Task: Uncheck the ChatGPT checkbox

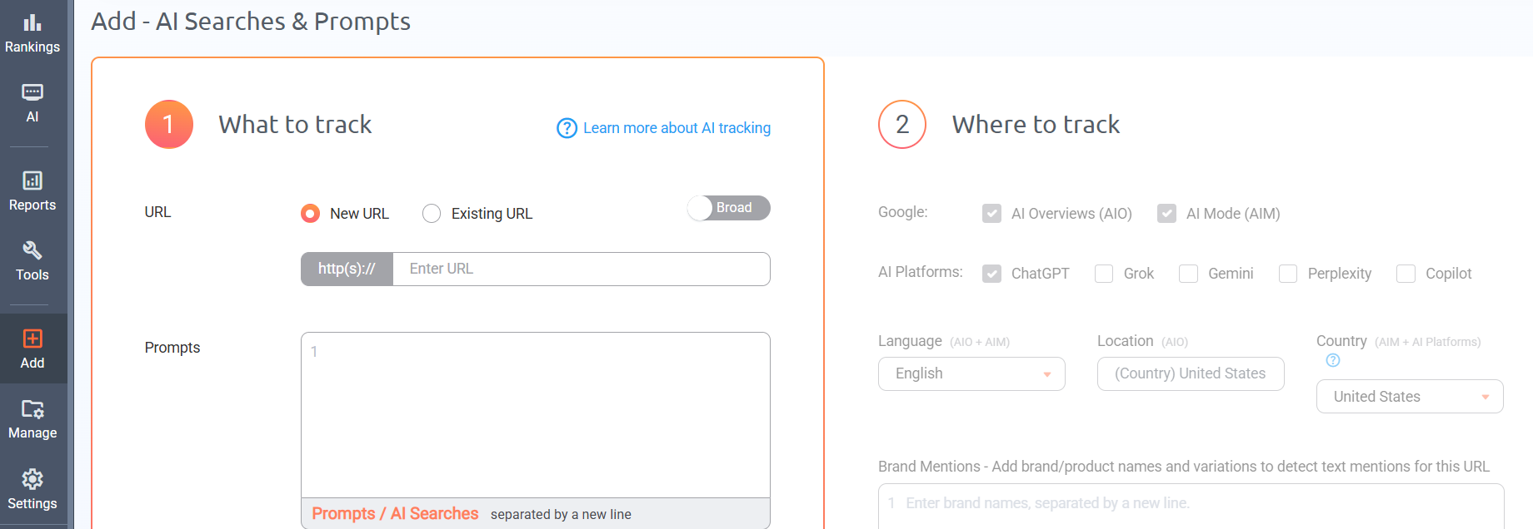Action: point(991,274)
